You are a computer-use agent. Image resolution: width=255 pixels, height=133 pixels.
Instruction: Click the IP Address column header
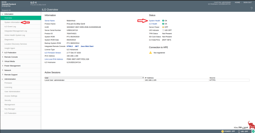(x=177, y=78)
